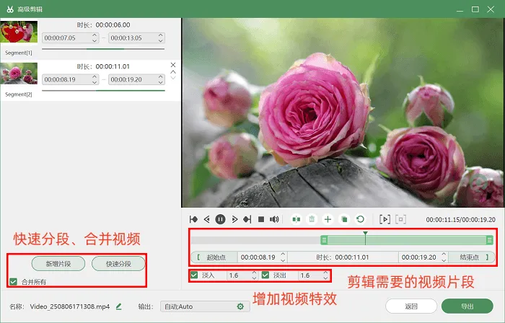The height and width of the screenshot is (323, 505).
Task: Edit output file name pencil icon
Action: click(119, 306)
